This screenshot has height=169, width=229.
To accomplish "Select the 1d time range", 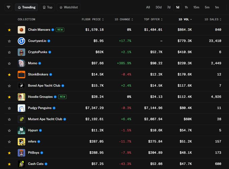I will (177, 7).
